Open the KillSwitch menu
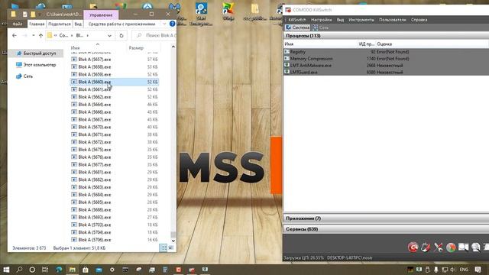Image resolution: width=489 pixels, height=275 pixels. click(x=297, y=20)
